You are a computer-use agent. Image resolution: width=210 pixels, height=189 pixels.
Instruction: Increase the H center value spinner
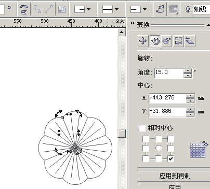190,96
